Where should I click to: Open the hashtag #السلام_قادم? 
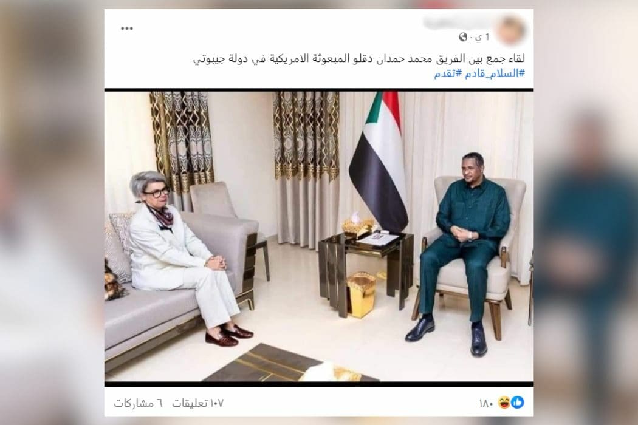pos(495,73)
